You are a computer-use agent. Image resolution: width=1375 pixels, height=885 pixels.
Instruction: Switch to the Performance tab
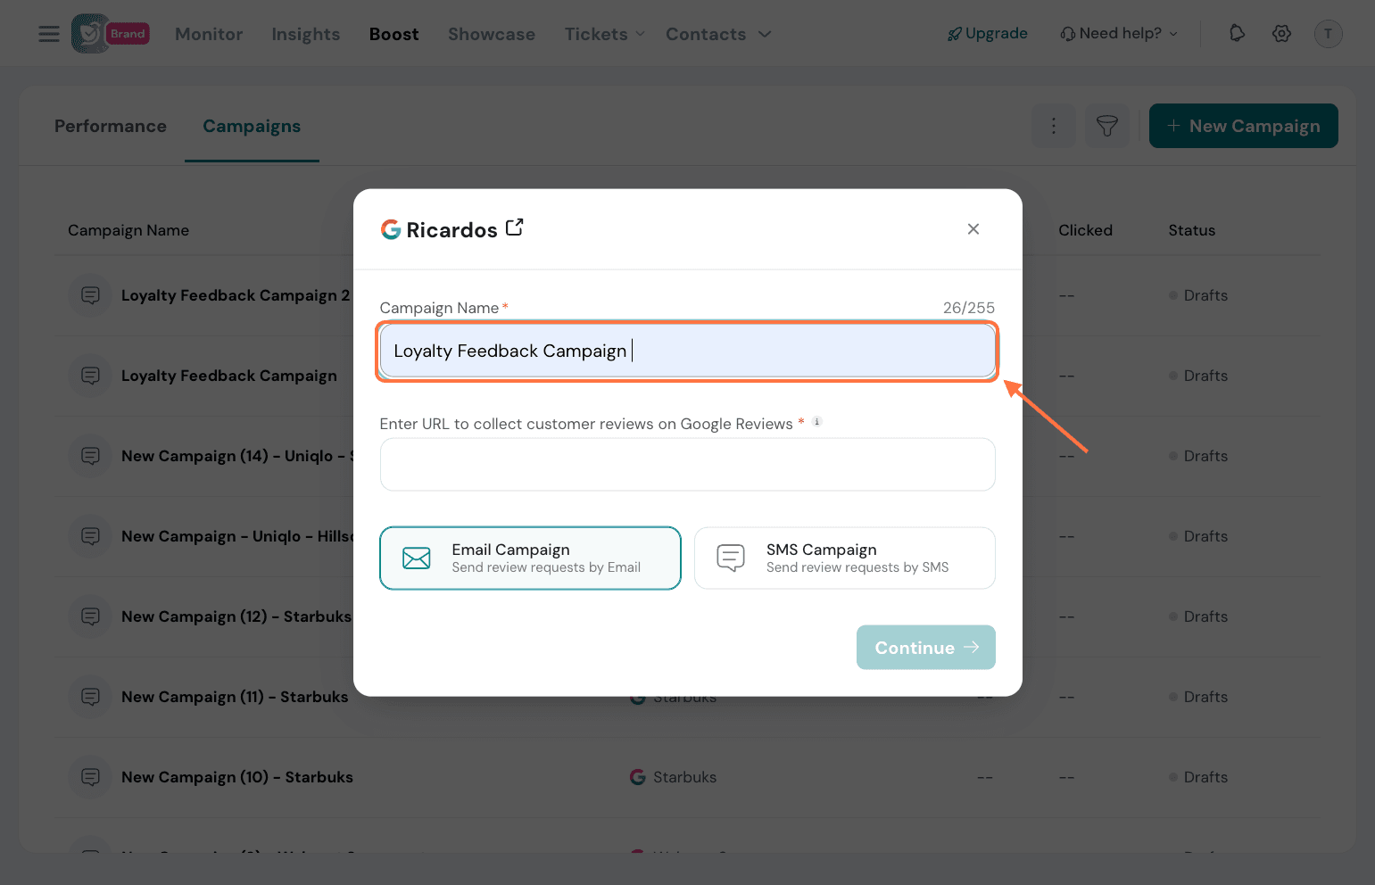coord(110,126)
